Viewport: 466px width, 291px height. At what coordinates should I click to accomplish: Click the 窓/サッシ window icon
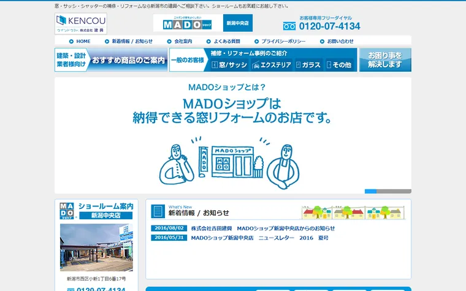[x=215, y=65]
